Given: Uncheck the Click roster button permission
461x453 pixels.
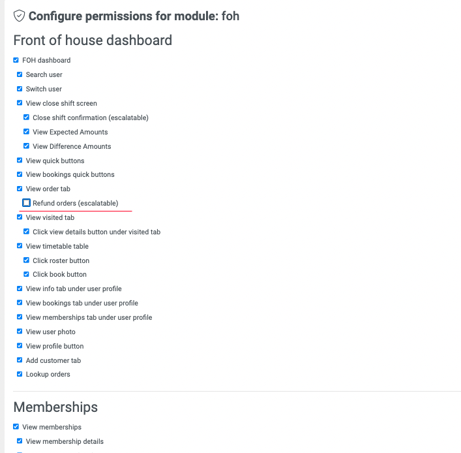Looking at the screenshot, I should point(26,260).
